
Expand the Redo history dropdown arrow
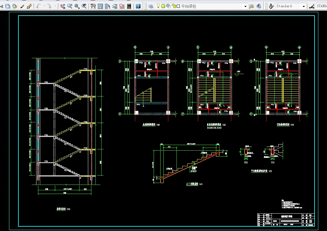point(55,6)
